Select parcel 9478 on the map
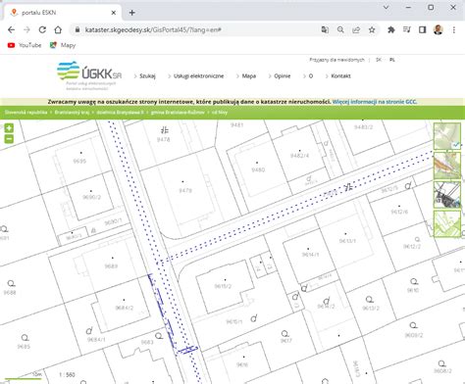The image size is (465, 384). 163,139
